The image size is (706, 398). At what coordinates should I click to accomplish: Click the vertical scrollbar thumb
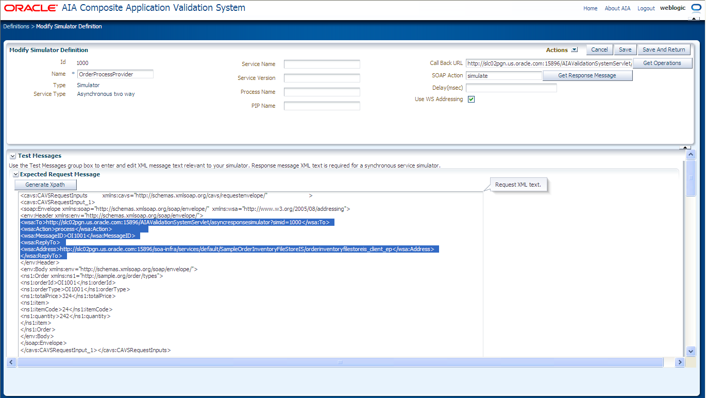pos(691,178)
